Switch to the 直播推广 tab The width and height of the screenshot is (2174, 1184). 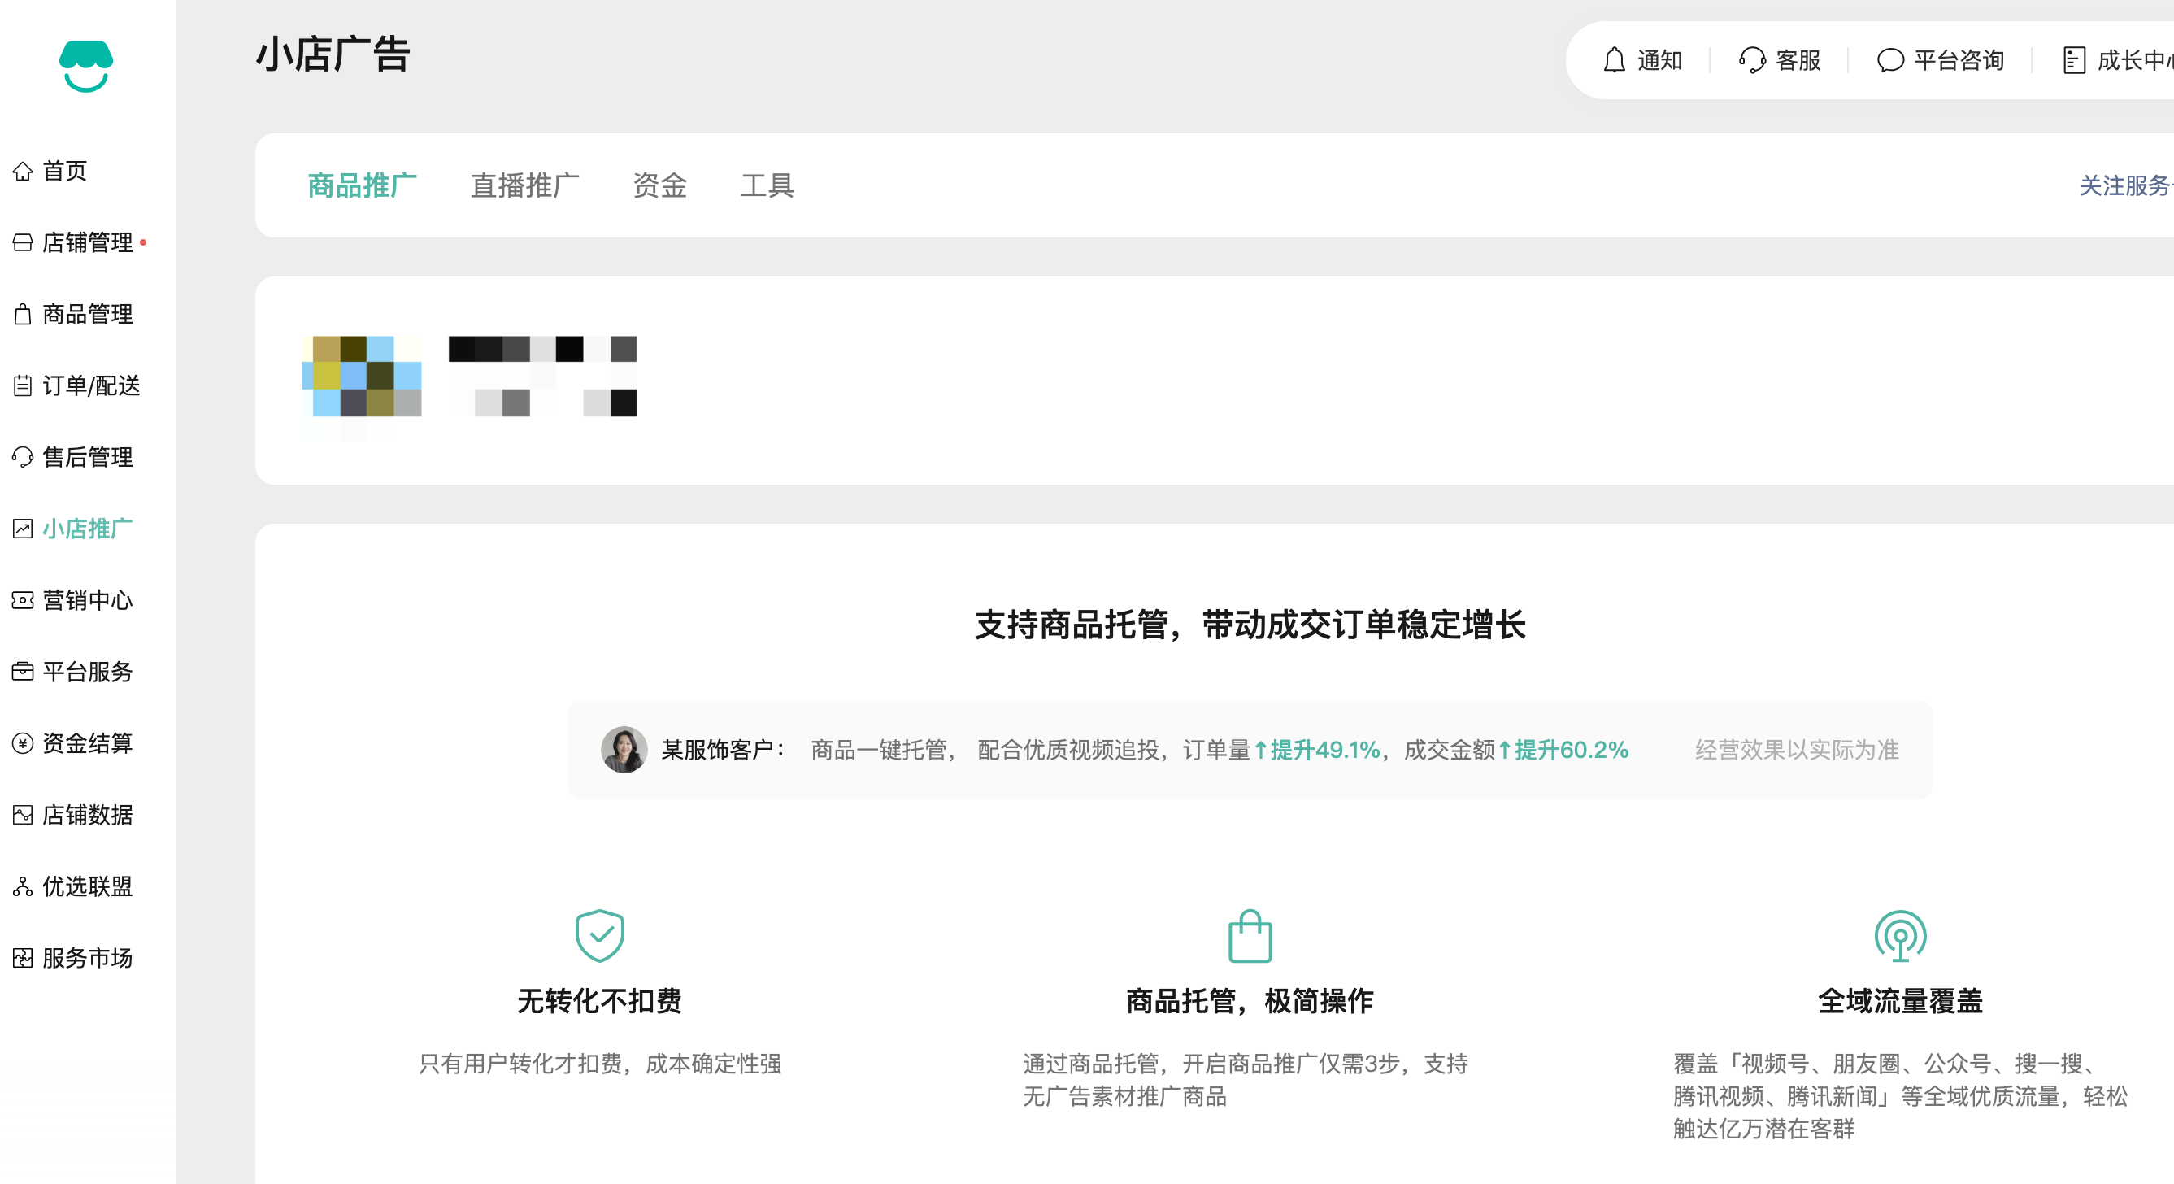click(x=524, y=185)
